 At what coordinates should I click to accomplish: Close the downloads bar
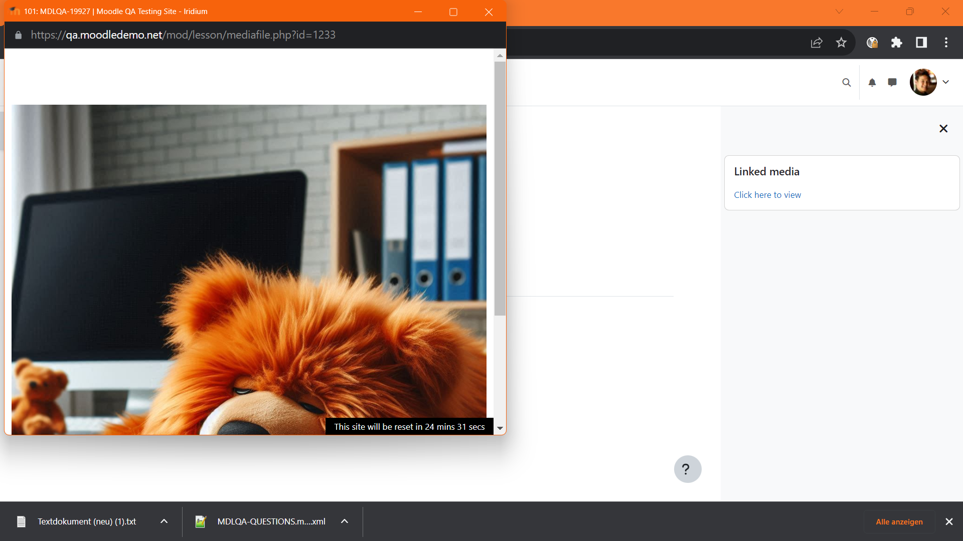click(x=949, y=522)
